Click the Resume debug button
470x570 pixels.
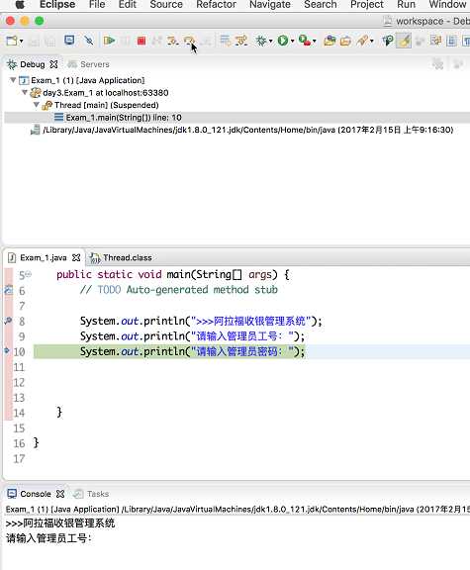coord(109,41)
